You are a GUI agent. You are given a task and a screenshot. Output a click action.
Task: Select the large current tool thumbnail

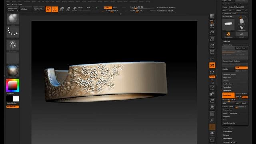[228, 24]
